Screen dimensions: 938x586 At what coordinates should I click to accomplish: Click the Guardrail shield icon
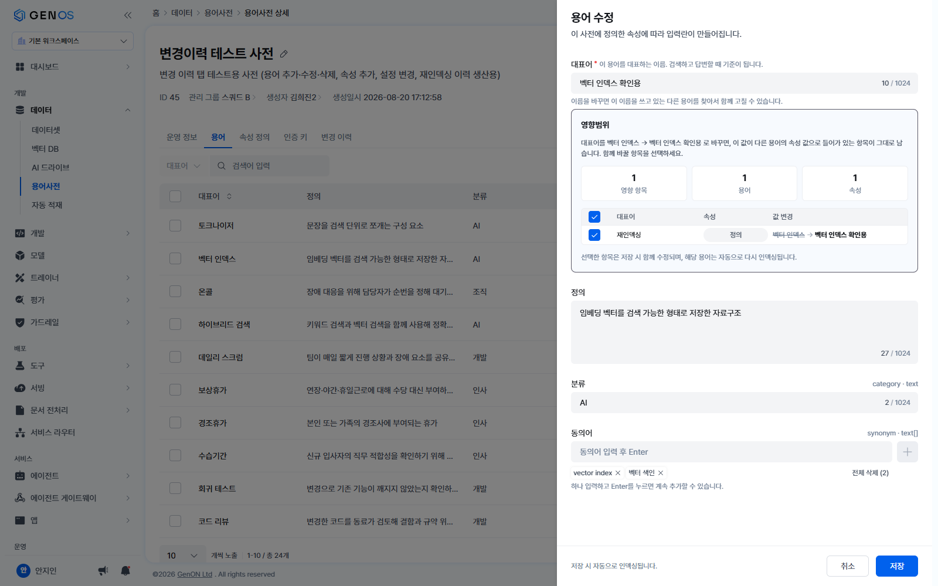[20, 322]
